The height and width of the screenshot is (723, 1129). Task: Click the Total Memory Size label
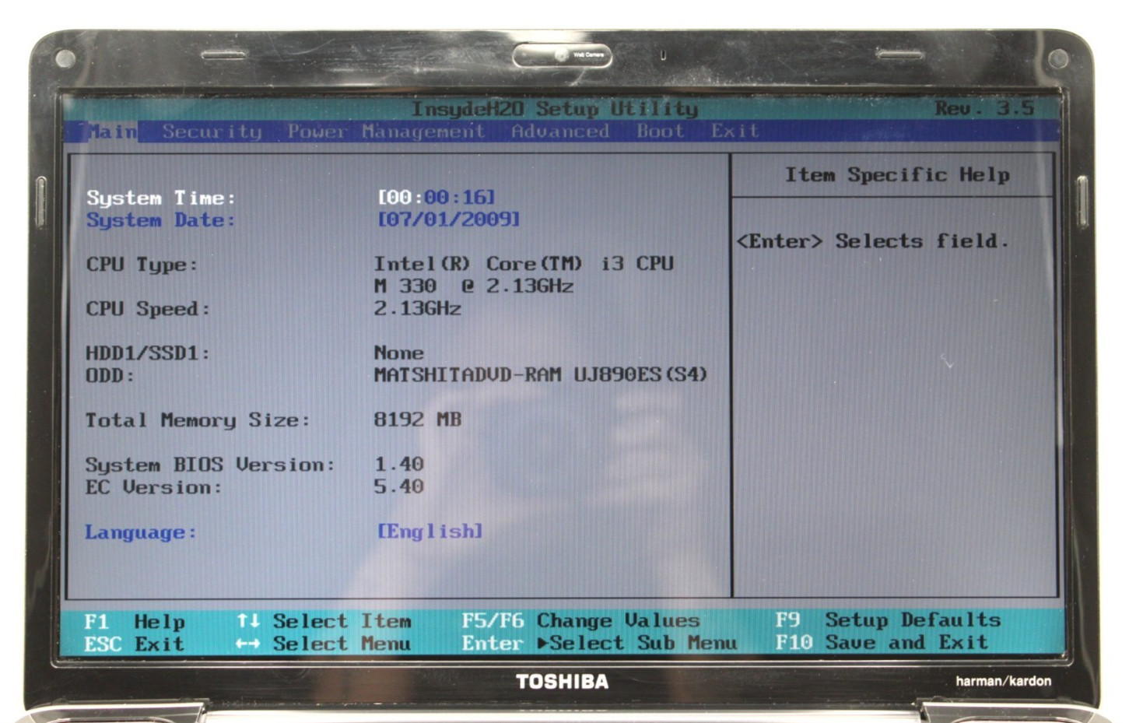pyautogui.click(x=198, y=420)
